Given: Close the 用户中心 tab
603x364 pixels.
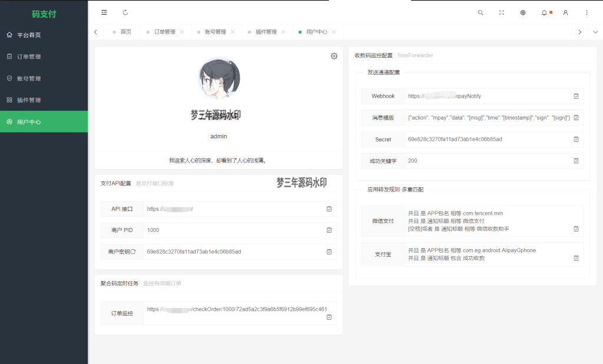Looking at the screenshot, I should pyautogui.click(x=334, y=32).
